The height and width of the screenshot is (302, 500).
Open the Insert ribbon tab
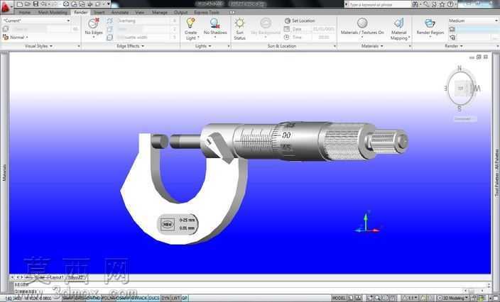[x=99, y=13]
